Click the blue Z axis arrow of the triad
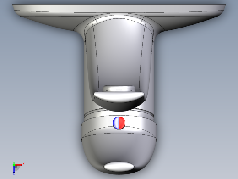Image resolution: width=238 pixels, height=179 pixels. point(14,169)
